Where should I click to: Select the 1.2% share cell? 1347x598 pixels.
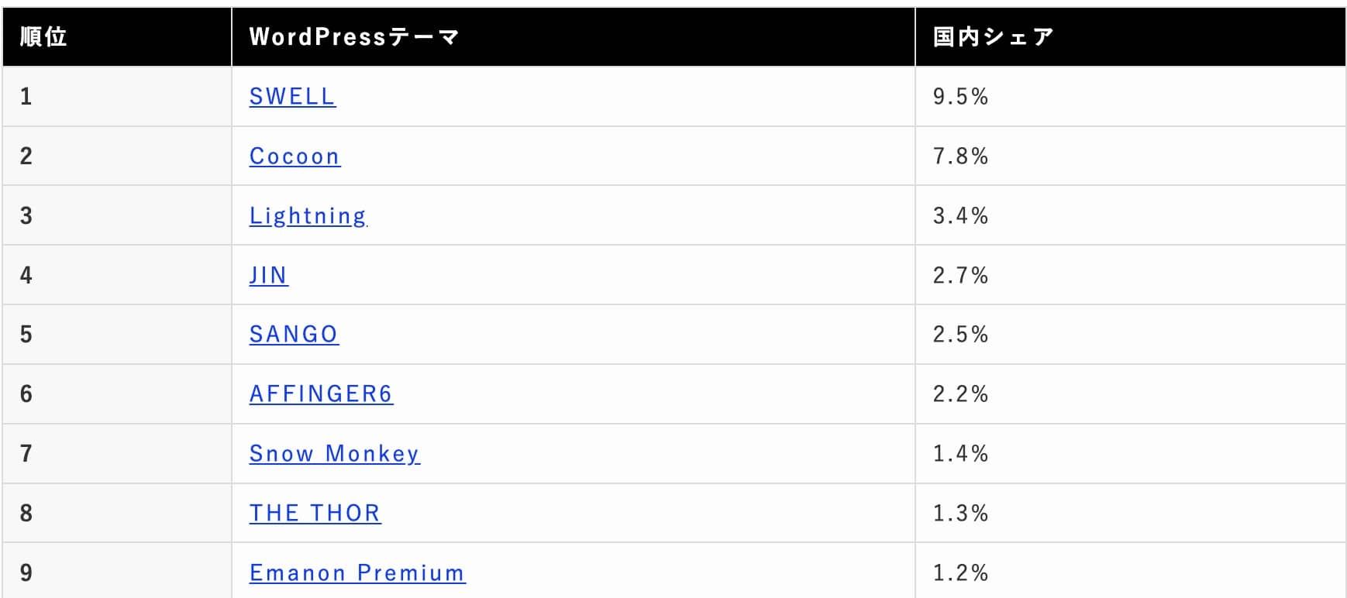pyautogui.click(x=960, y=572)
